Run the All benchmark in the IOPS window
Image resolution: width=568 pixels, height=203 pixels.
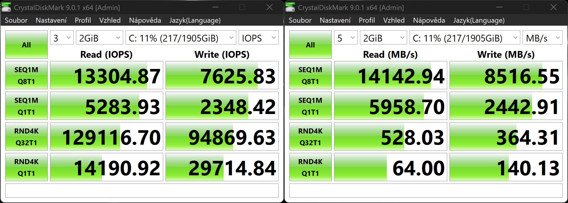(x=27, y=45)
